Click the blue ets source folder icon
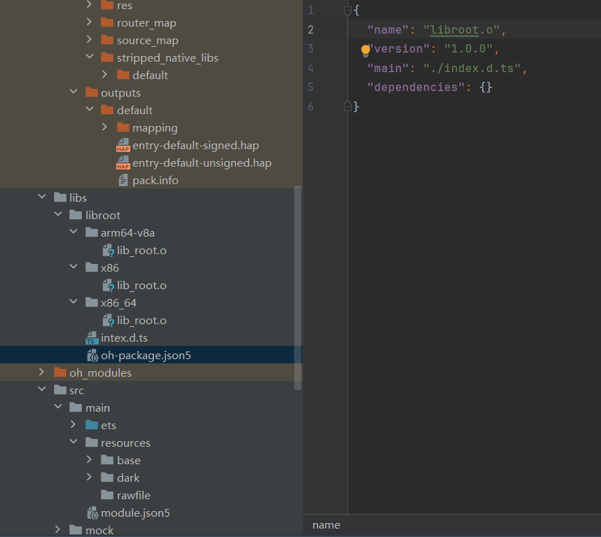The image size is (601, 537). [92, 425]
